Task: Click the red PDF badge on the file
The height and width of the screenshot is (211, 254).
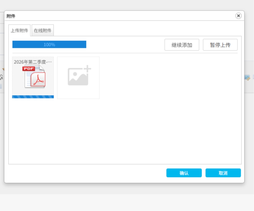Action: point(29,69)
